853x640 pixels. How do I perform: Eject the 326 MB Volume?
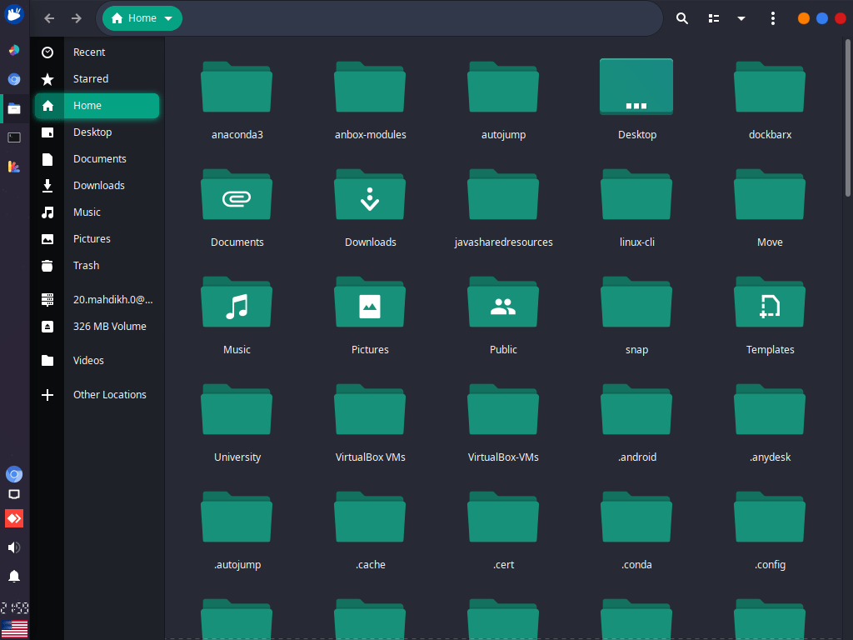click(x=47, y=326)
